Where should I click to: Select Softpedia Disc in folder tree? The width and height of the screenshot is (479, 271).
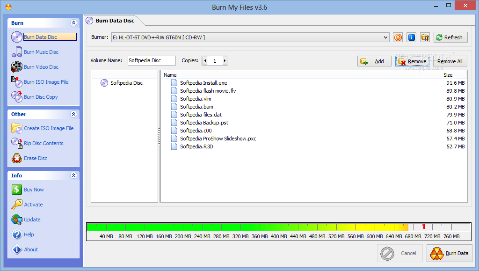pos(126,83)
